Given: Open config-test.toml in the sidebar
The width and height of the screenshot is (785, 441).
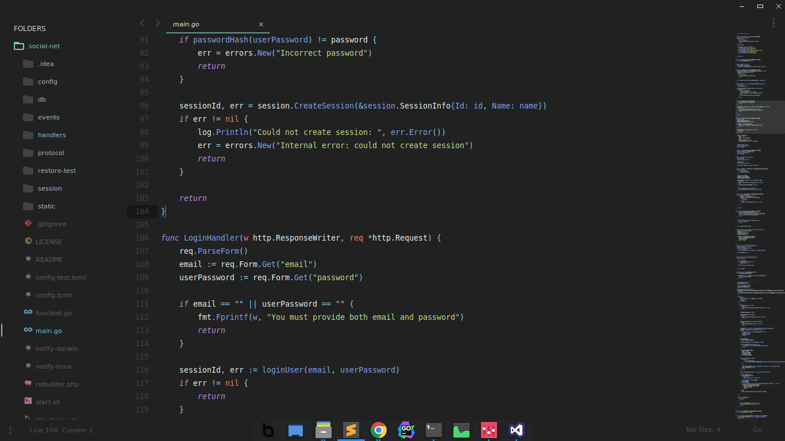Looking at the screenshot, I should coord(61,277).
